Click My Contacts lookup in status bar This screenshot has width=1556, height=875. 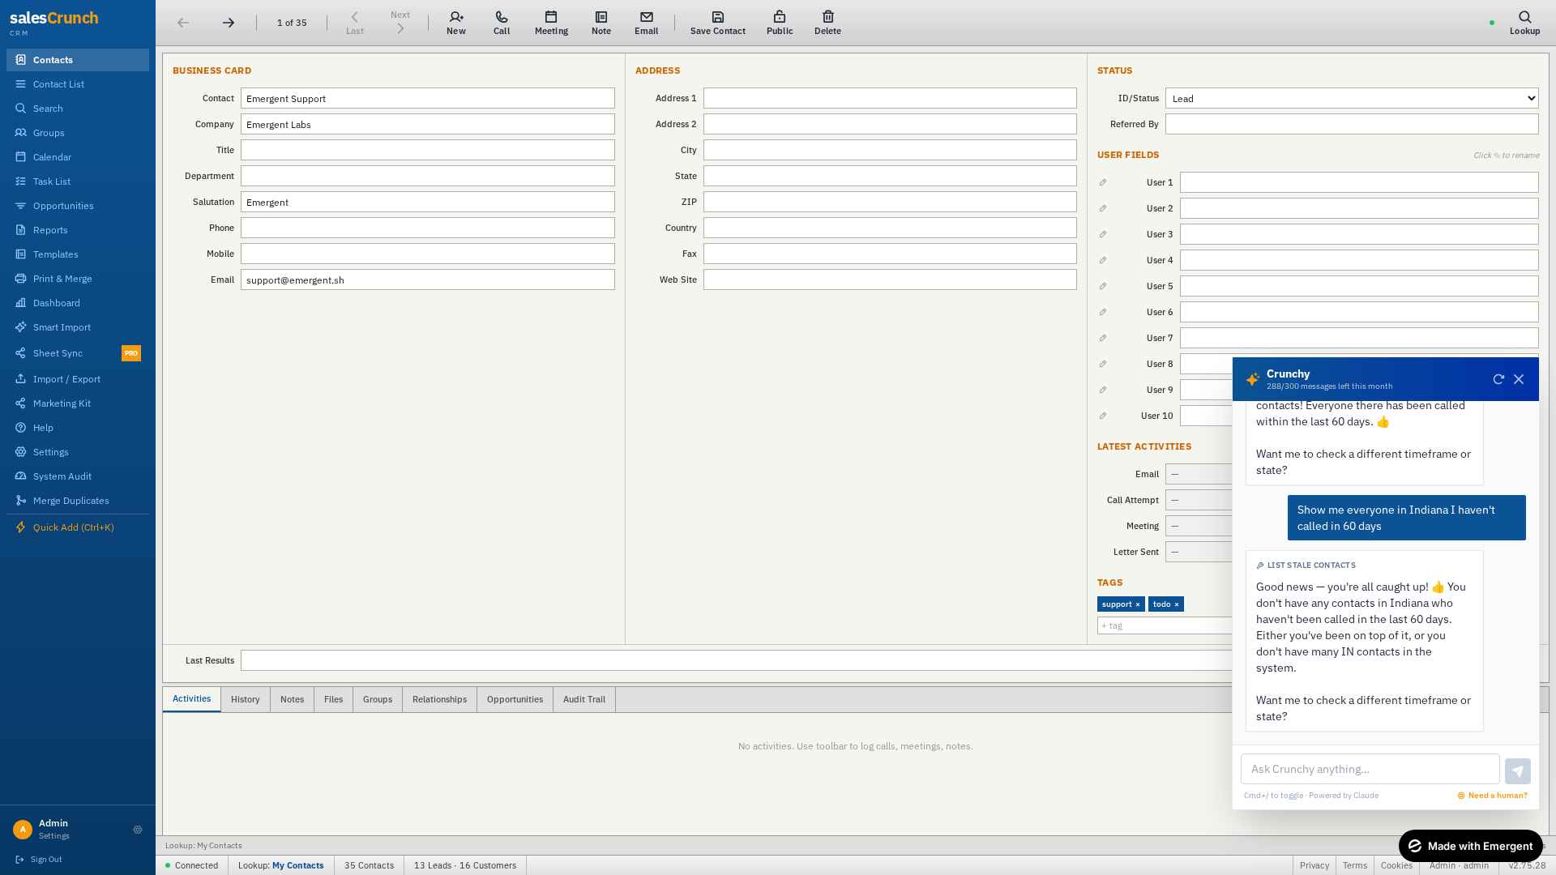(x=297, y=865)
